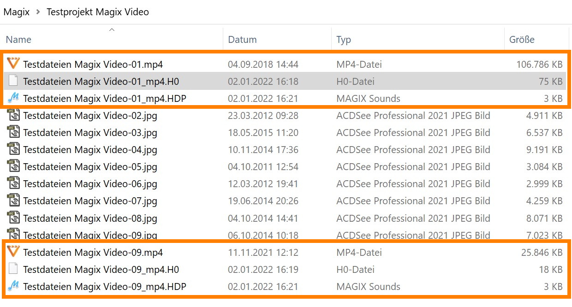Click the date 11.11.2021 12:12
572x307 pixels.
click(263, 253)
